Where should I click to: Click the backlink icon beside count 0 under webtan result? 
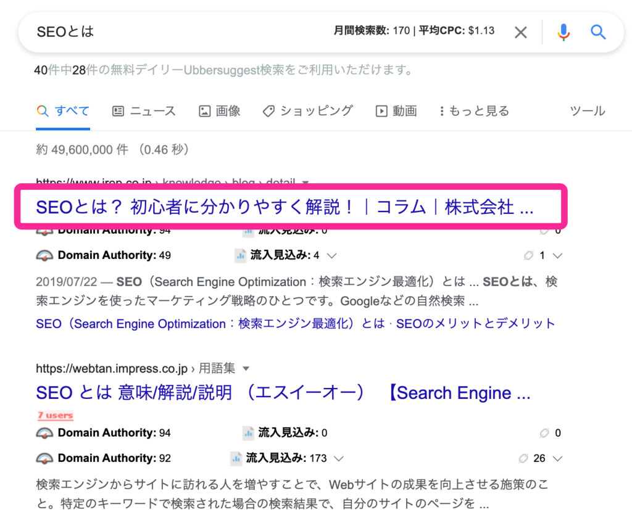[544, 433]
